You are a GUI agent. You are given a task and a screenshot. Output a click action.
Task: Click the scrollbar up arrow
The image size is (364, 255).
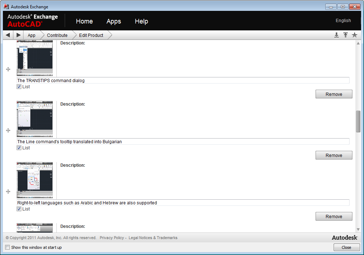click(358, 43)
